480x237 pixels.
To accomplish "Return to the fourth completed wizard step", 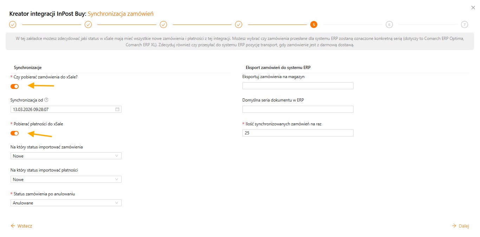I will tap(239, 25).
